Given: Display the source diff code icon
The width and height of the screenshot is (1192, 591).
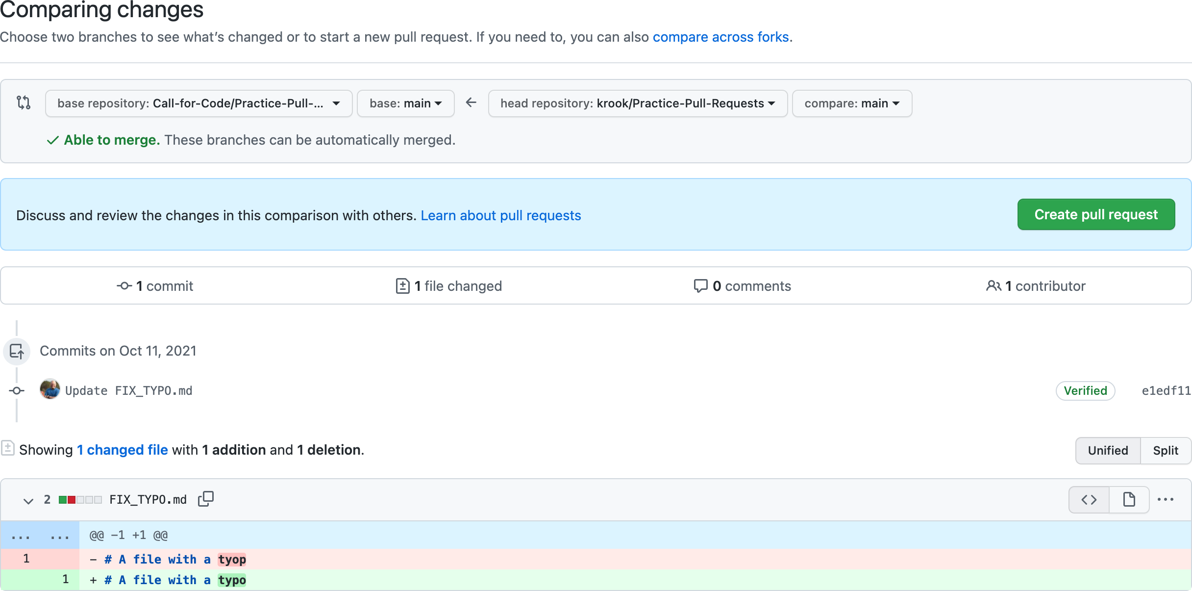Looking at the screenshot, I should tap(1089, 500).
